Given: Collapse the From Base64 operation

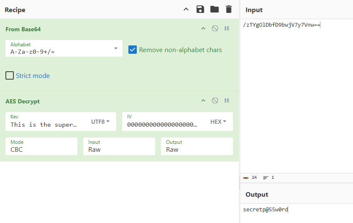Looking at the screenshot, I should 203,28.
